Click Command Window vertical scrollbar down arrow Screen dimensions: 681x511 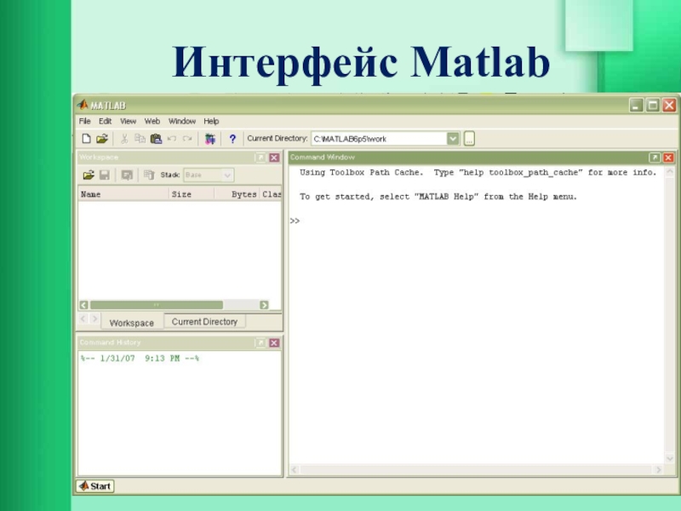(669, 458)
